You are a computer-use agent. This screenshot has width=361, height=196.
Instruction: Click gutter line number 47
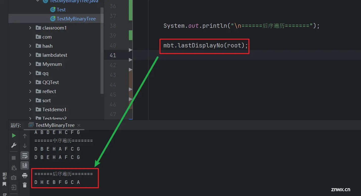[x=113, y=114]
